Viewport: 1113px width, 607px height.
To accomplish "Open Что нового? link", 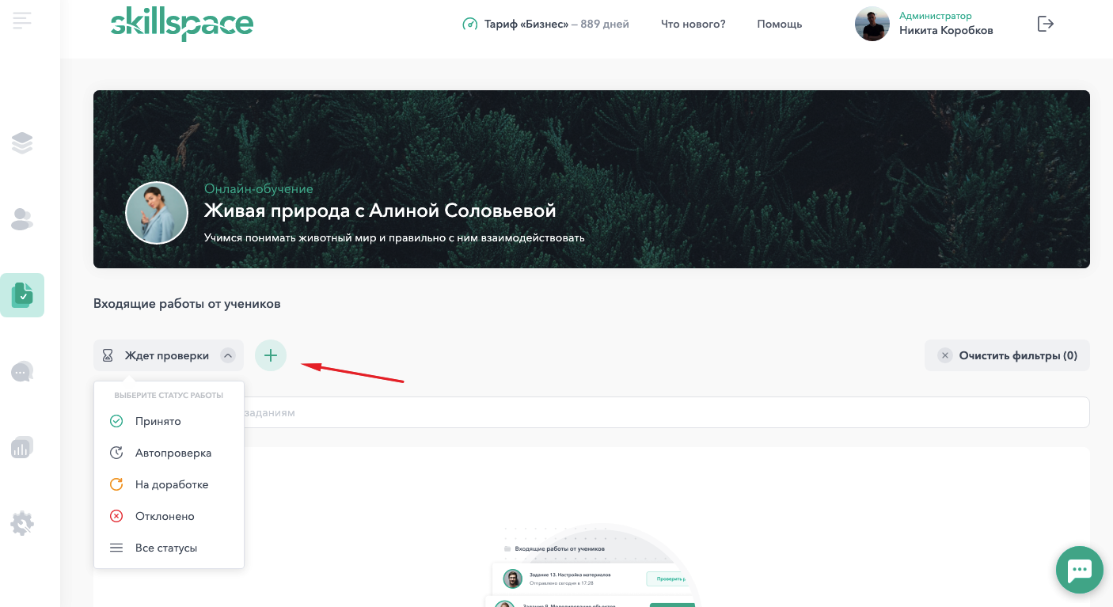I will [x=693, y=25].
